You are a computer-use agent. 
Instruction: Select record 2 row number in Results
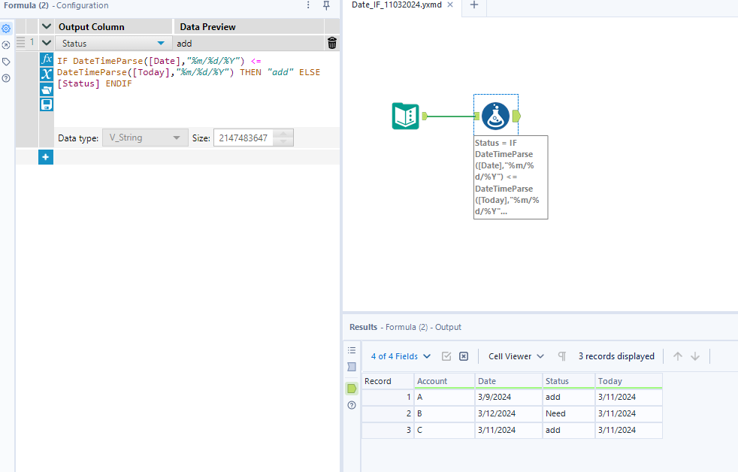[388, 413]
